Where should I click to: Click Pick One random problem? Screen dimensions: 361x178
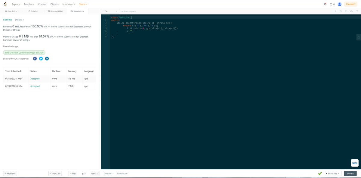pos(55,173)
